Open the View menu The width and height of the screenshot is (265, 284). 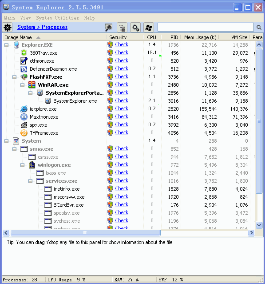pos(25,18)
